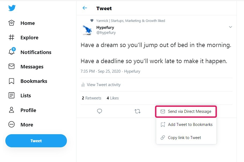Click the Home house icon

[x=12, y=23]
